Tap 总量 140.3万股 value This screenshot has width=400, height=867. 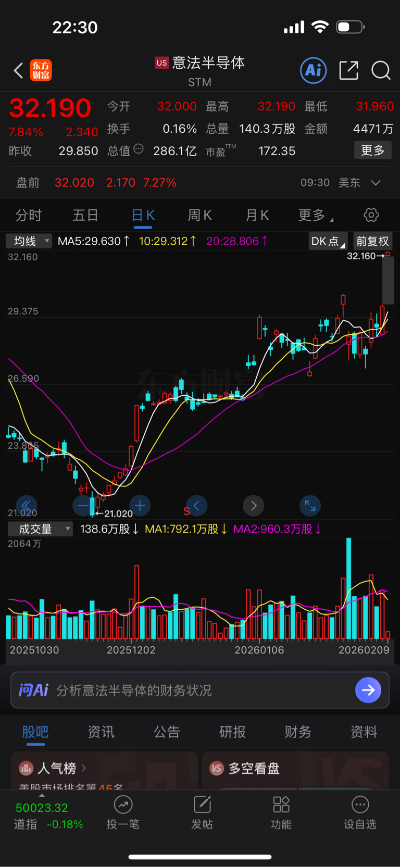click(267, 129)
